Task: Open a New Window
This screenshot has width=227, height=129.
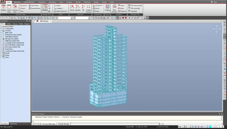Action: click(114, 8)
